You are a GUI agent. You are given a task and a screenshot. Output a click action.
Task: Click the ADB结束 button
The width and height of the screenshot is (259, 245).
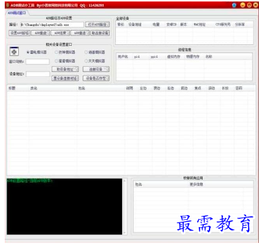[60, 33]
